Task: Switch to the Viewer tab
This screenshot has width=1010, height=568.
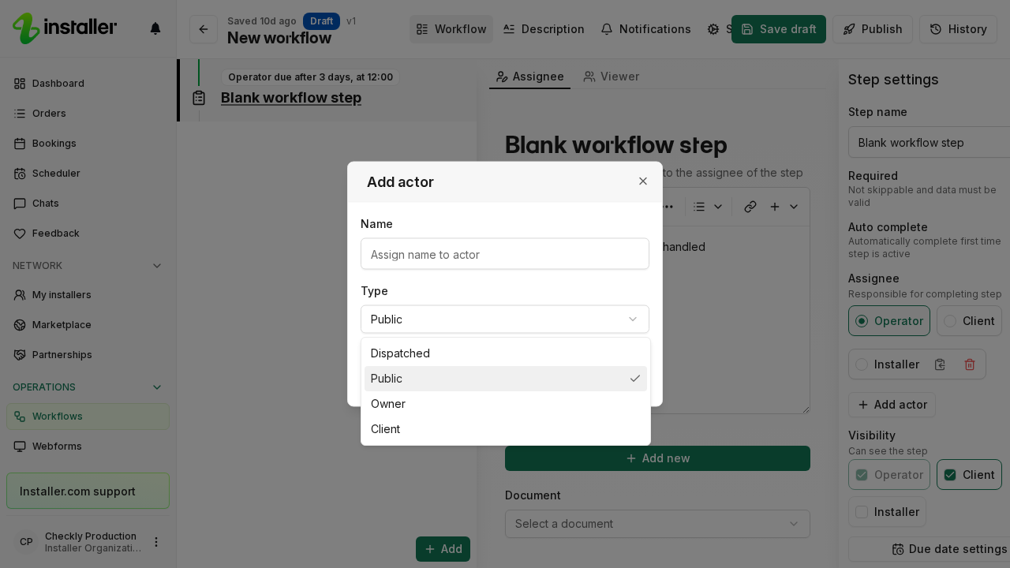Action: [612, 77]
